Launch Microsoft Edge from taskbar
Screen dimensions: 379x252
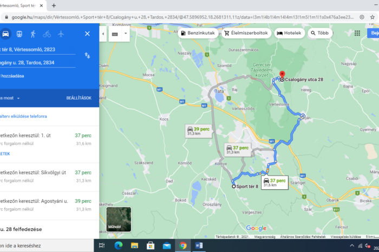click(x=118, y=246)
